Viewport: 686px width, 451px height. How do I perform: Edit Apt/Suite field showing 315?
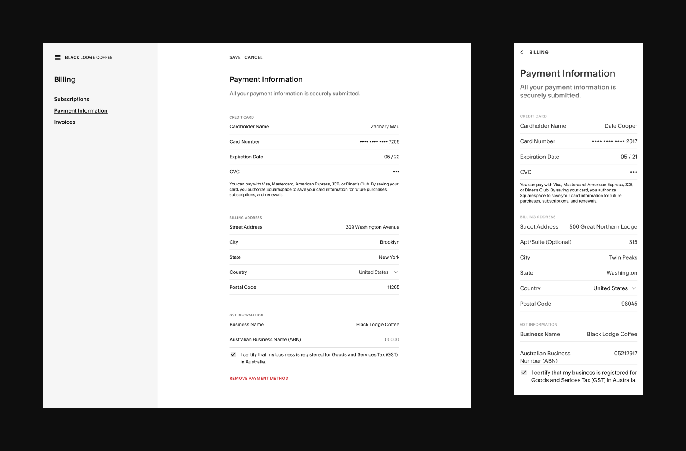[x=579, y=242]
